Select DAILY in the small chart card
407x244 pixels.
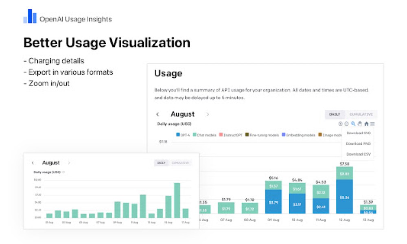(161, 163)
